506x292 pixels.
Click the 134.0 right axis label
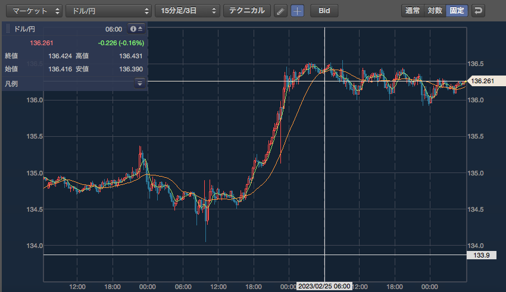tap(476, 246)
